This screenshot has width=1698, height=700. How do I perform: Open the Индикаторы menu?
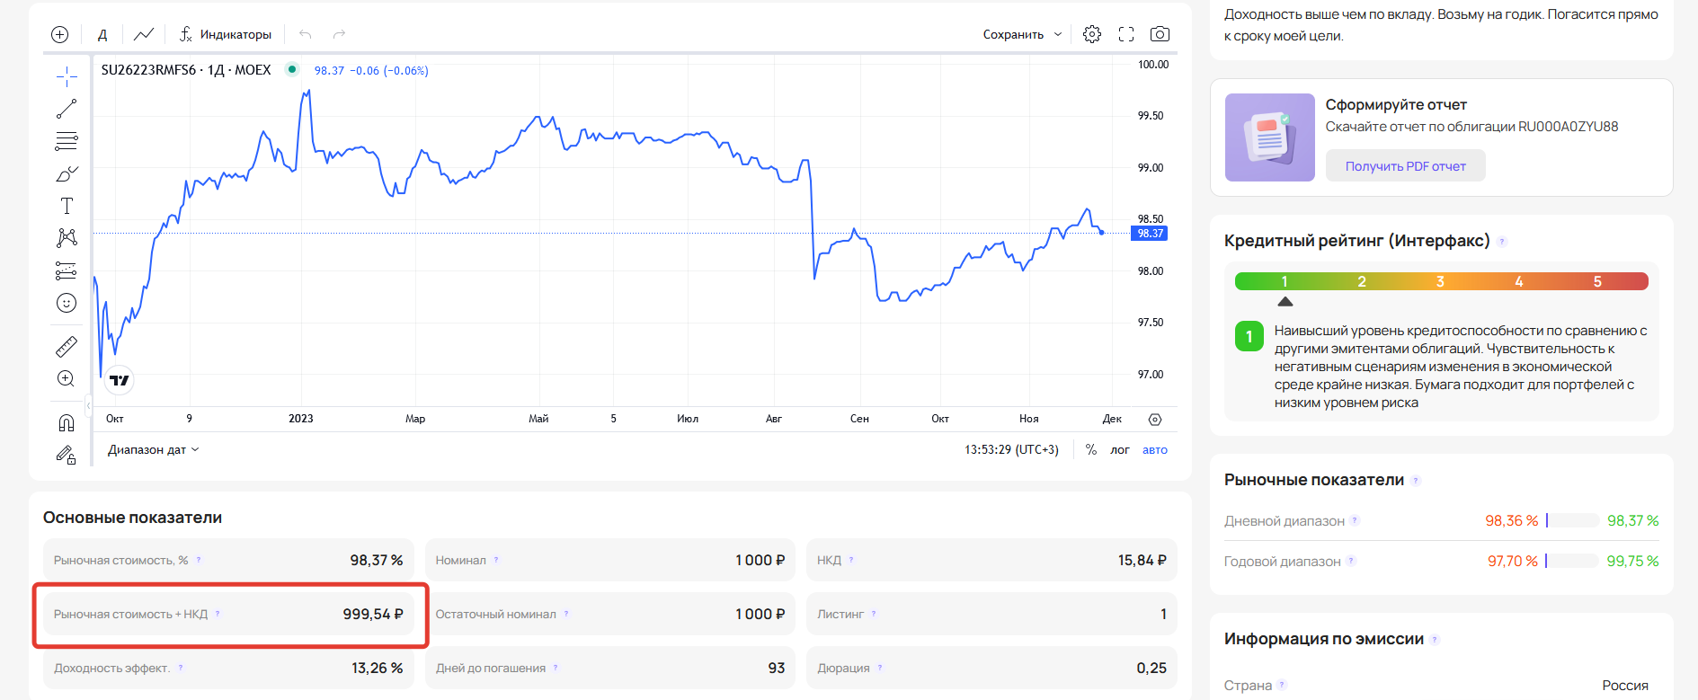(226, 34)
